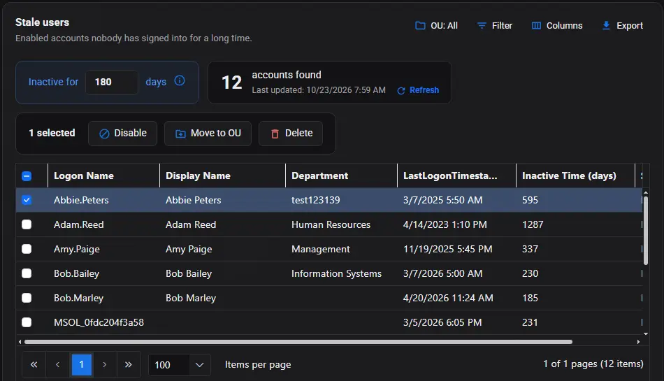The height and width of the screenshot is (381, 664).
Task: Open the OU: All folder selector
Action: (x=436, y=25)
